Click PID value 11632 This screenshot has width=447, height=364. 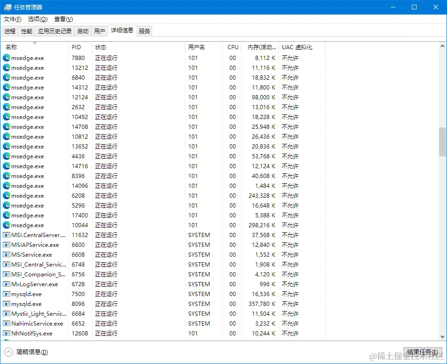click(80, 235)
